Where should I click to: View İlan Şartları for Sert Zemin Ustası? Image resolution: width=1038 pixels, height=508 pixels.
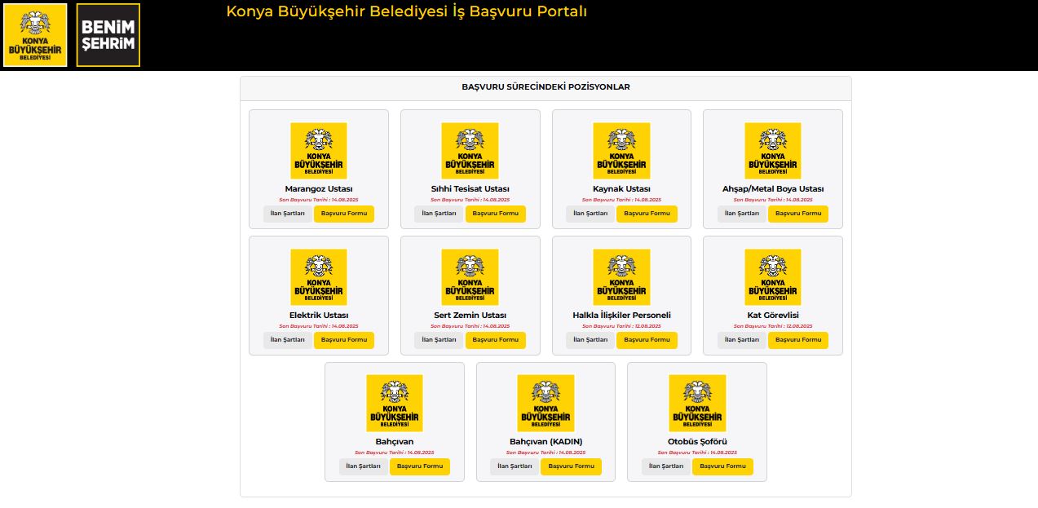click(x=439, y=340)
